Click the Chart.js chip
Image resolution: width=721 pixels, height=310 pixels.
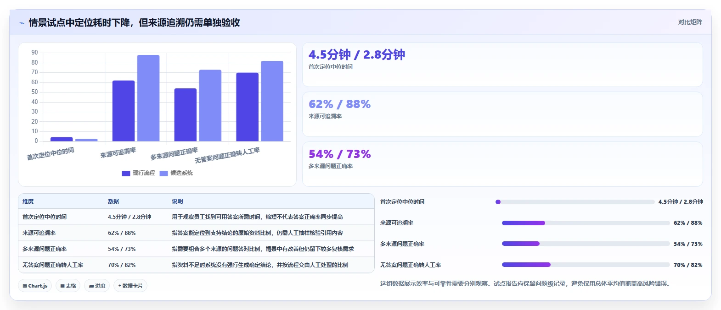coord(35,286)
